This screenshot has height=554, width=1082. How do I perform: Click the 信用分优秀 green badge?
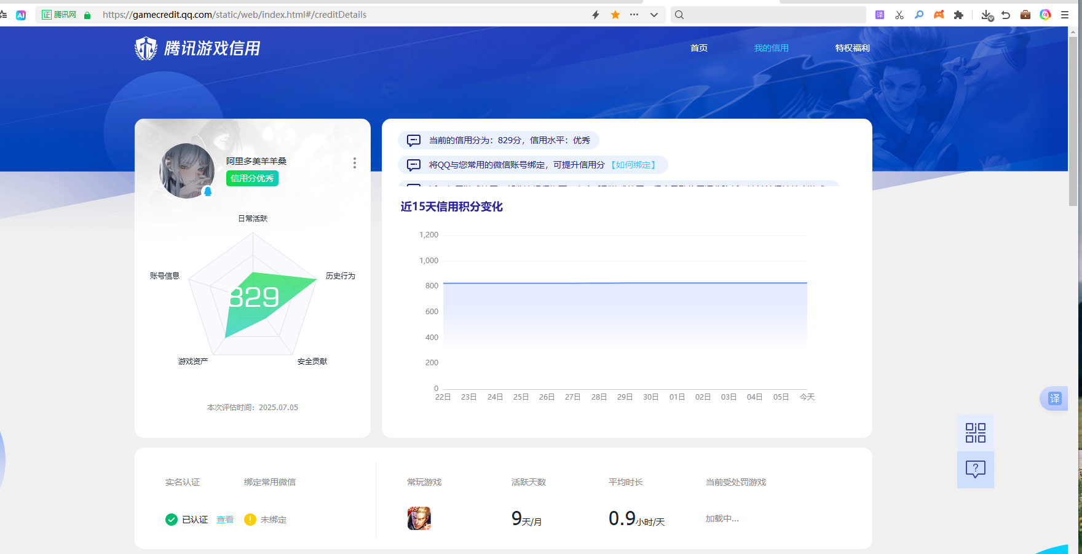252,178
